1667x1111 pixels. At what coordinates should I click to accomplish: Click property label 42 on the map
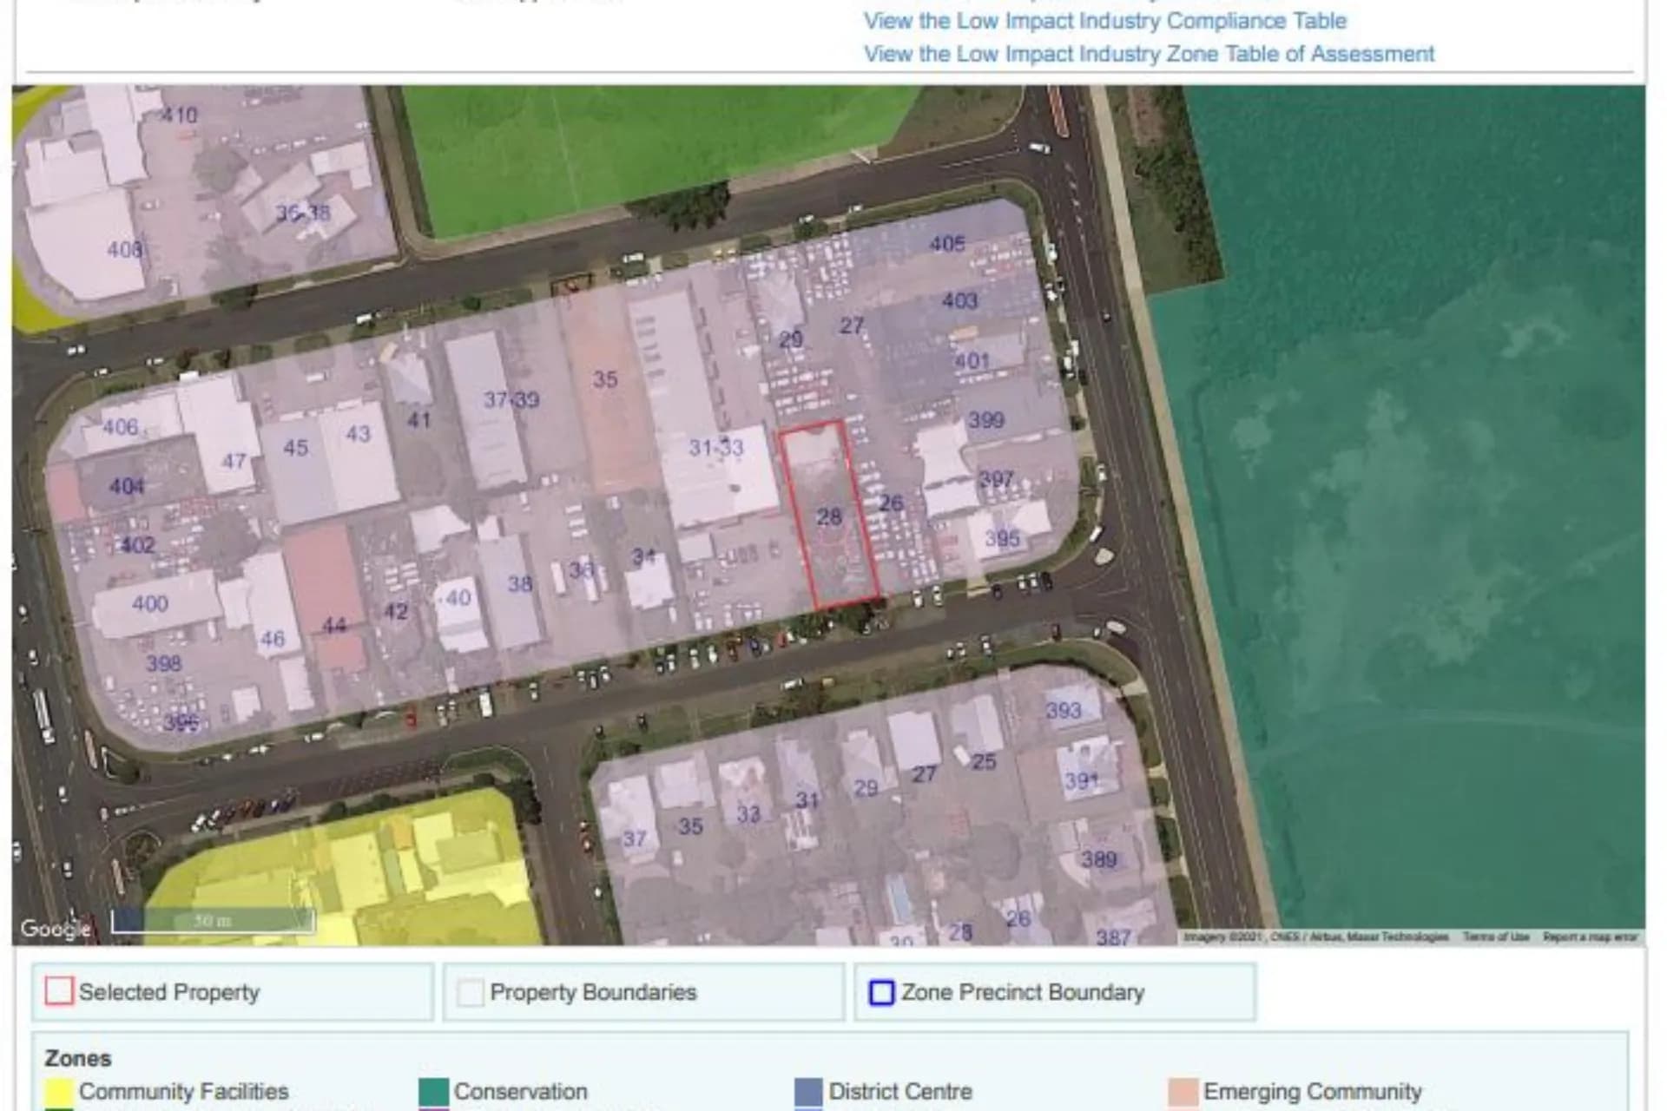[x=396, y=612]
